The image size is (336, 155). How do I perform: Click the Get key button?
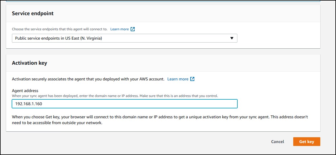click(307, 142)
